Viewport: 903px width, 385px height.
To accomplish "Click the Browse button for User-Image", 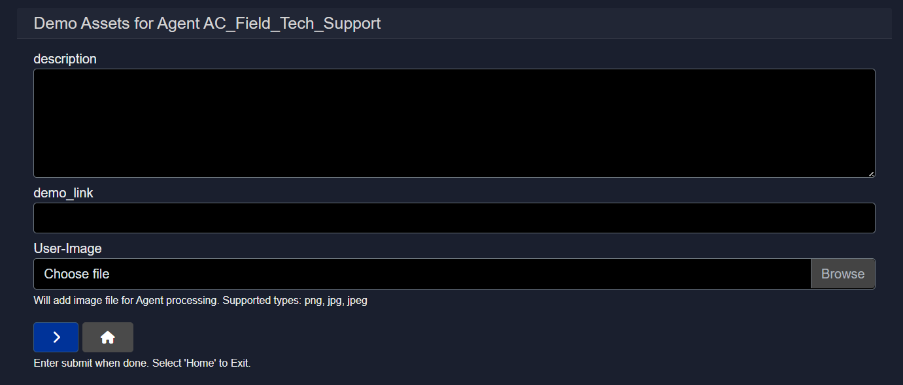I will pyautogui.click(x=842, y=274).
